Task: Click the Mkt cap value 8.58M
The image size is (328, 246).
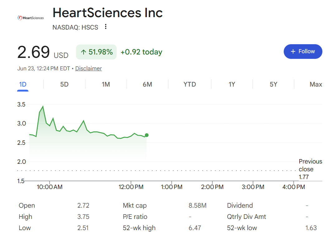Action: pyautogui.click(x=197, y=206)
